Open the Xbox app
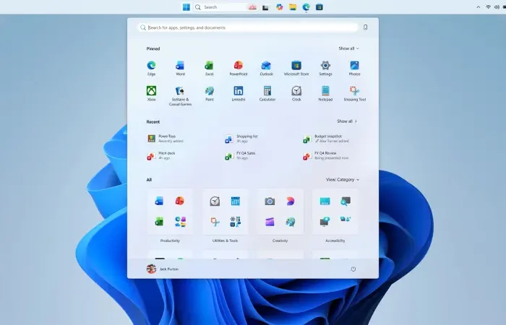 [x=151, y=93]
